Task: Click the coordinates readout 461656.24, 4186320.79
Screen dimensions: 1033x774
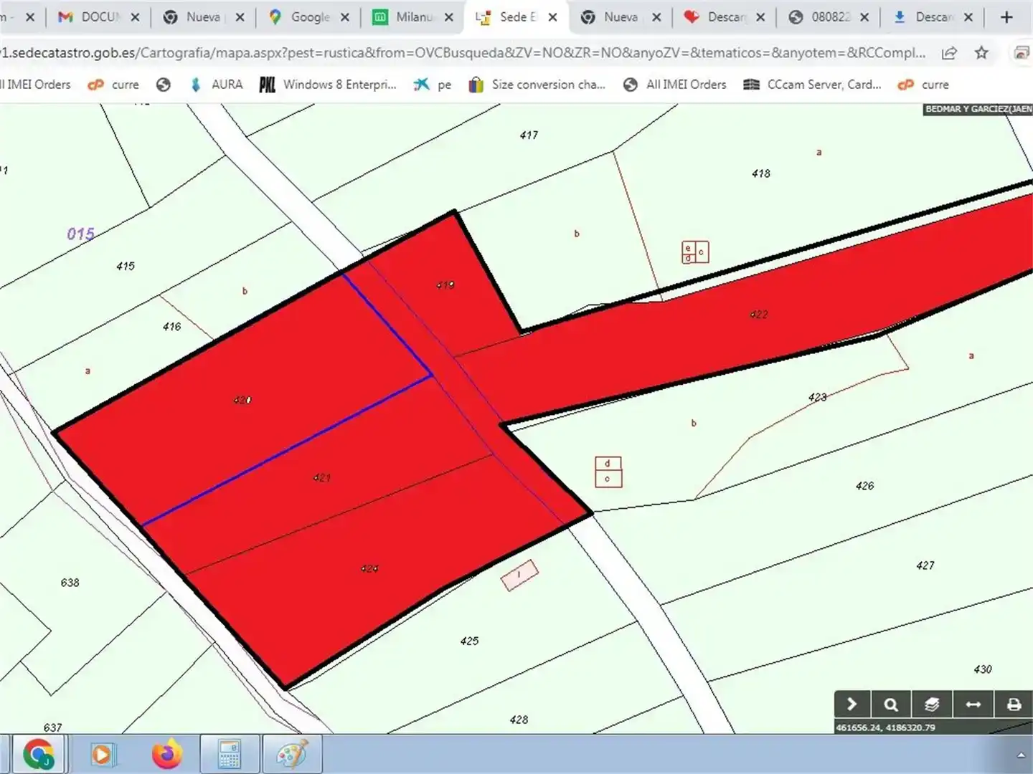Action: (885, 727)
